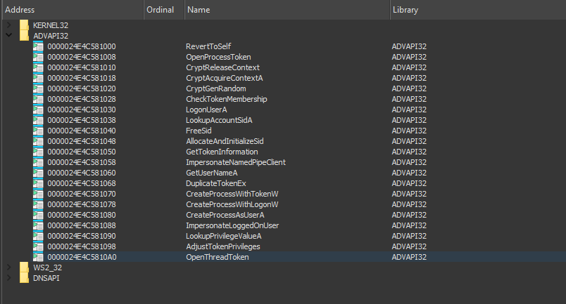Screen dimensions: 566x304
Task: Select the CreateProcessWithTokenW import name
Action: tap(232, 194)
